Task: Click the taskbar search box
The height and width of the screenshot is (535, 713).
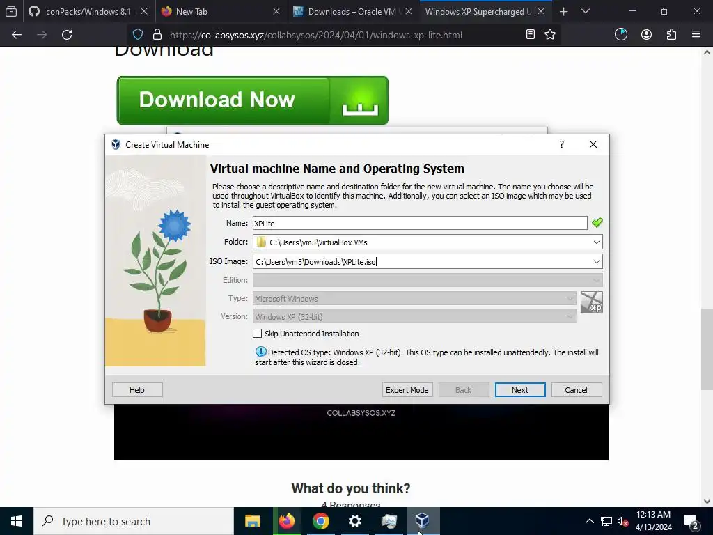Action: click(134, 521)
